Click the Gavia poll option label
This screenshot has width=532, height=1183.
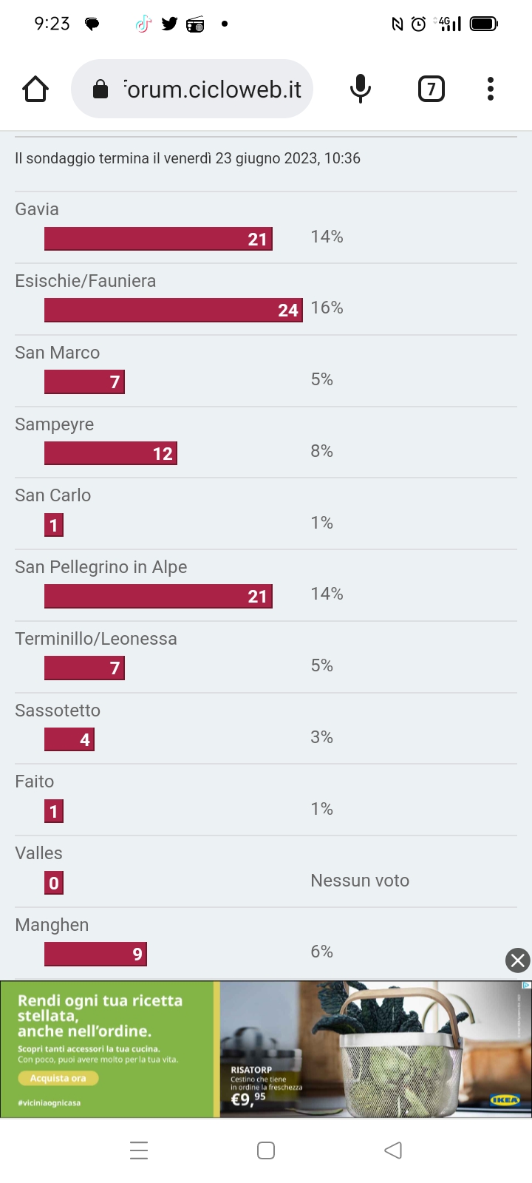coord(37,209)
